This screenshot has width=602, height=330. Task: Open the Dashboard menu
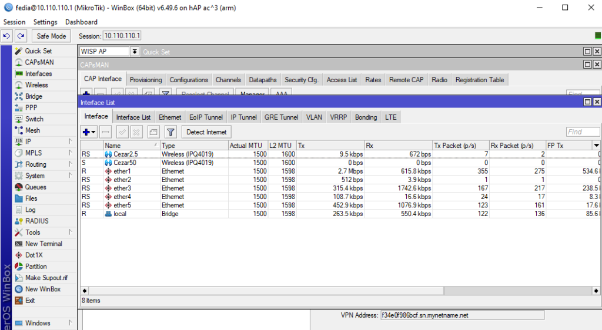coord(81,22)
